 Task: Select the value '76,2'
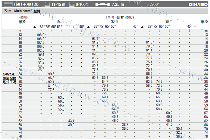pyautogui.click(x=105, y=90)
